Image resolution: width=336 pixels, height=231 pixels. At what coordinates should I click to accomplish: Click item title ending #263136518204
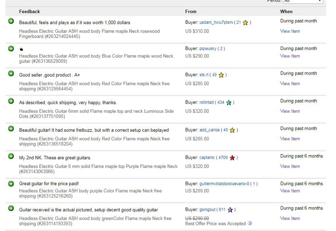pyautogui.click(x=94, y=142)
